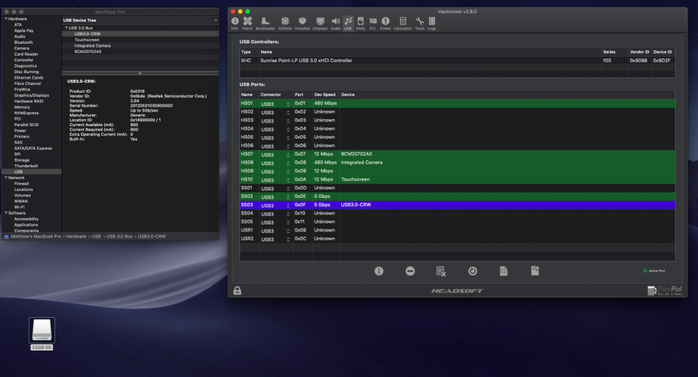698x377 pixels.
Task: Select NVMExpress in the sidebar
Action: tap(27, 113)
